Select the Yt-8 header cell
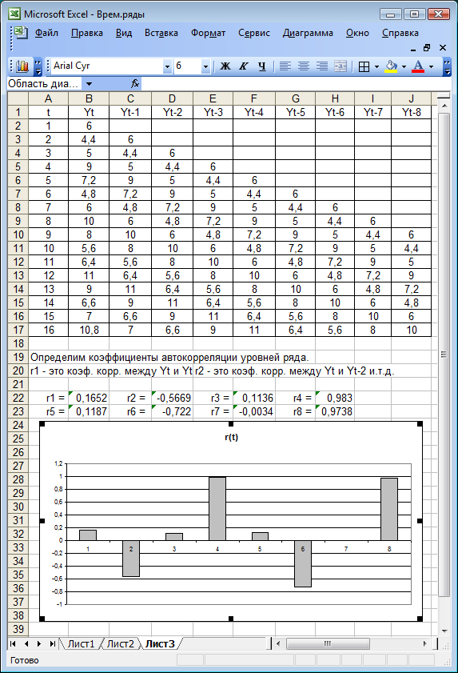The image size is (458, 673). coord(412,113)
